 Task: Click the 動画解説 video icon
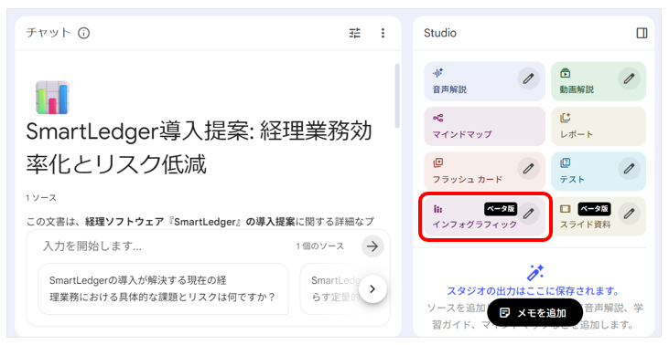(566, 73)
